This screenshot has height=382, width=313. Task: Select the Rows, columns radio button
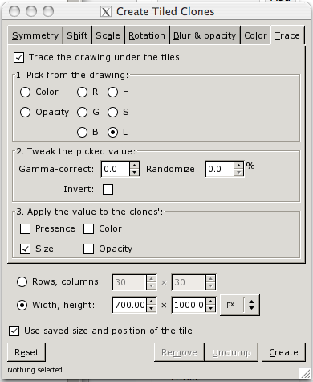tap(22, 282)
